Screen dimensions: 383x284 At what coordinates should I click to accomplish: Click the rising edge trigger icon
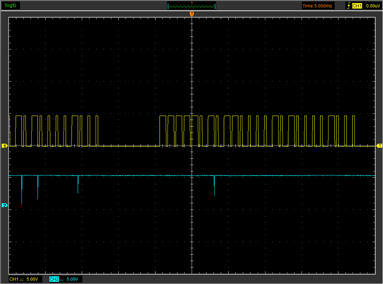pyautogui.click(x=349, y=5)
